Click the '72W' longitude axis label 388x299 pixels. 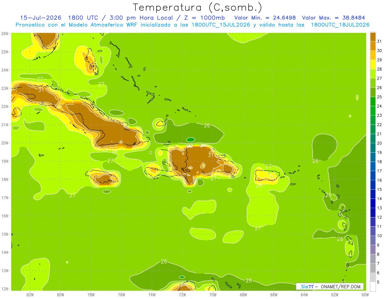[x=182, y=294]
